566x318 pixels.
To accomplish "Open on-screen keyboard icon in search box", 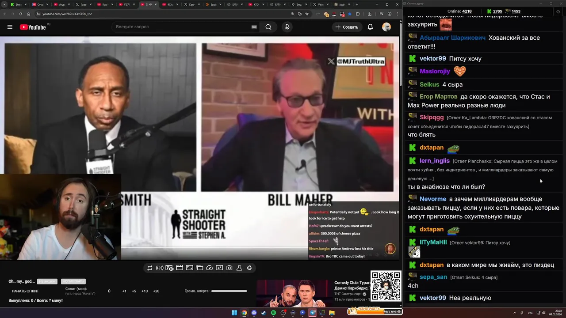I will pyautogui.click(x=254, y=27).
